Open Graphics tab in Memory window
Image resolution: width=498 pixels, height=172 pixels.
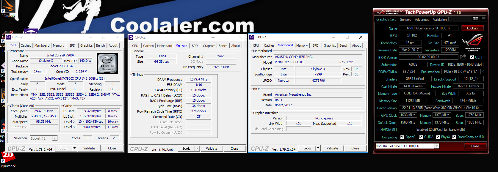tap(209, 46)
